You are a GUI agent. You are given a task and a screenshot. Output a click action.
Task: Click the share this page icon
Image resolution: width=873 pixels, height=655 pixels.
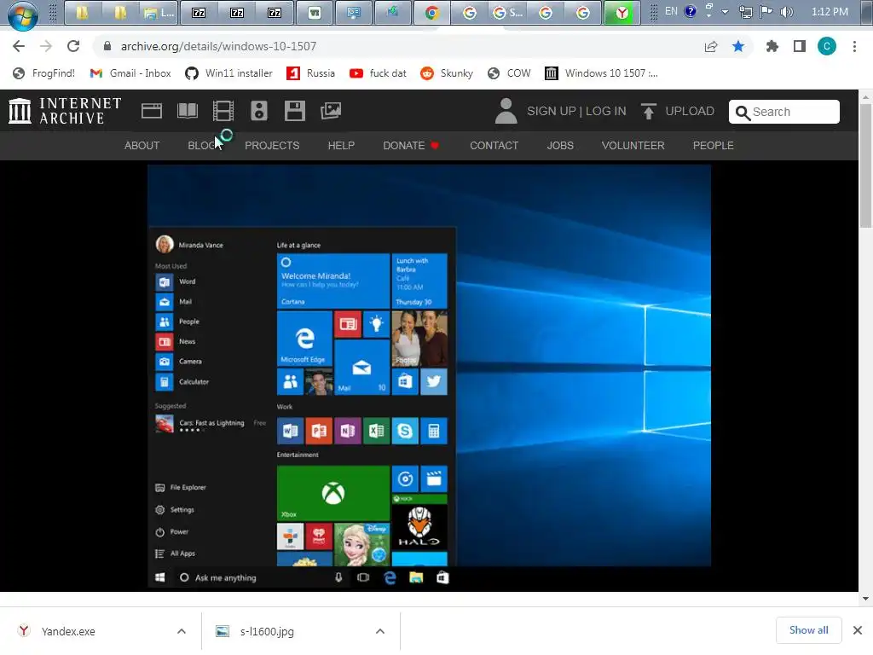pyautogui.click(x=711, y=46)
